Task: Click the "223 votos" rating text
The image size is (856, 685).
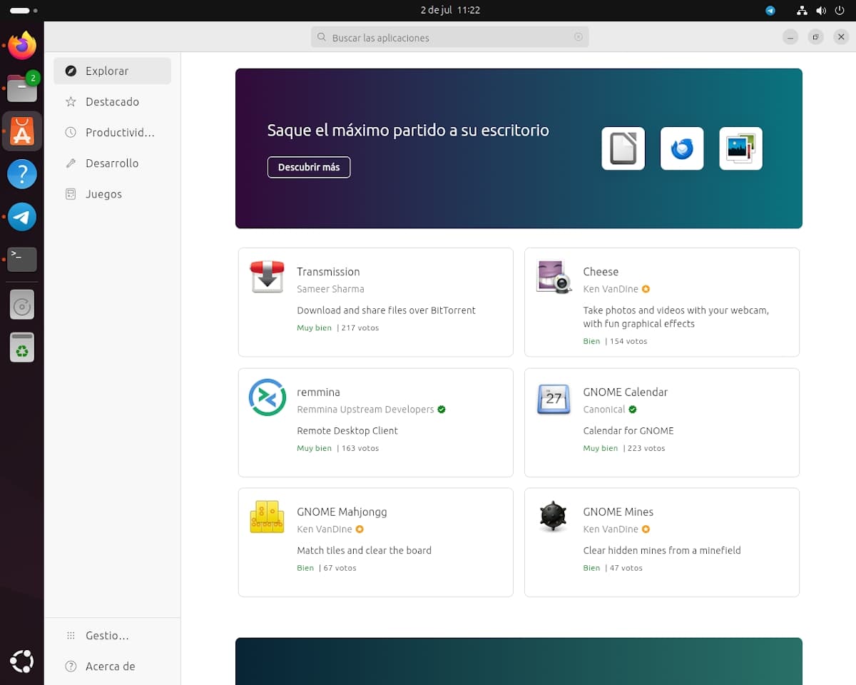Action: click(x=646, y=448)
